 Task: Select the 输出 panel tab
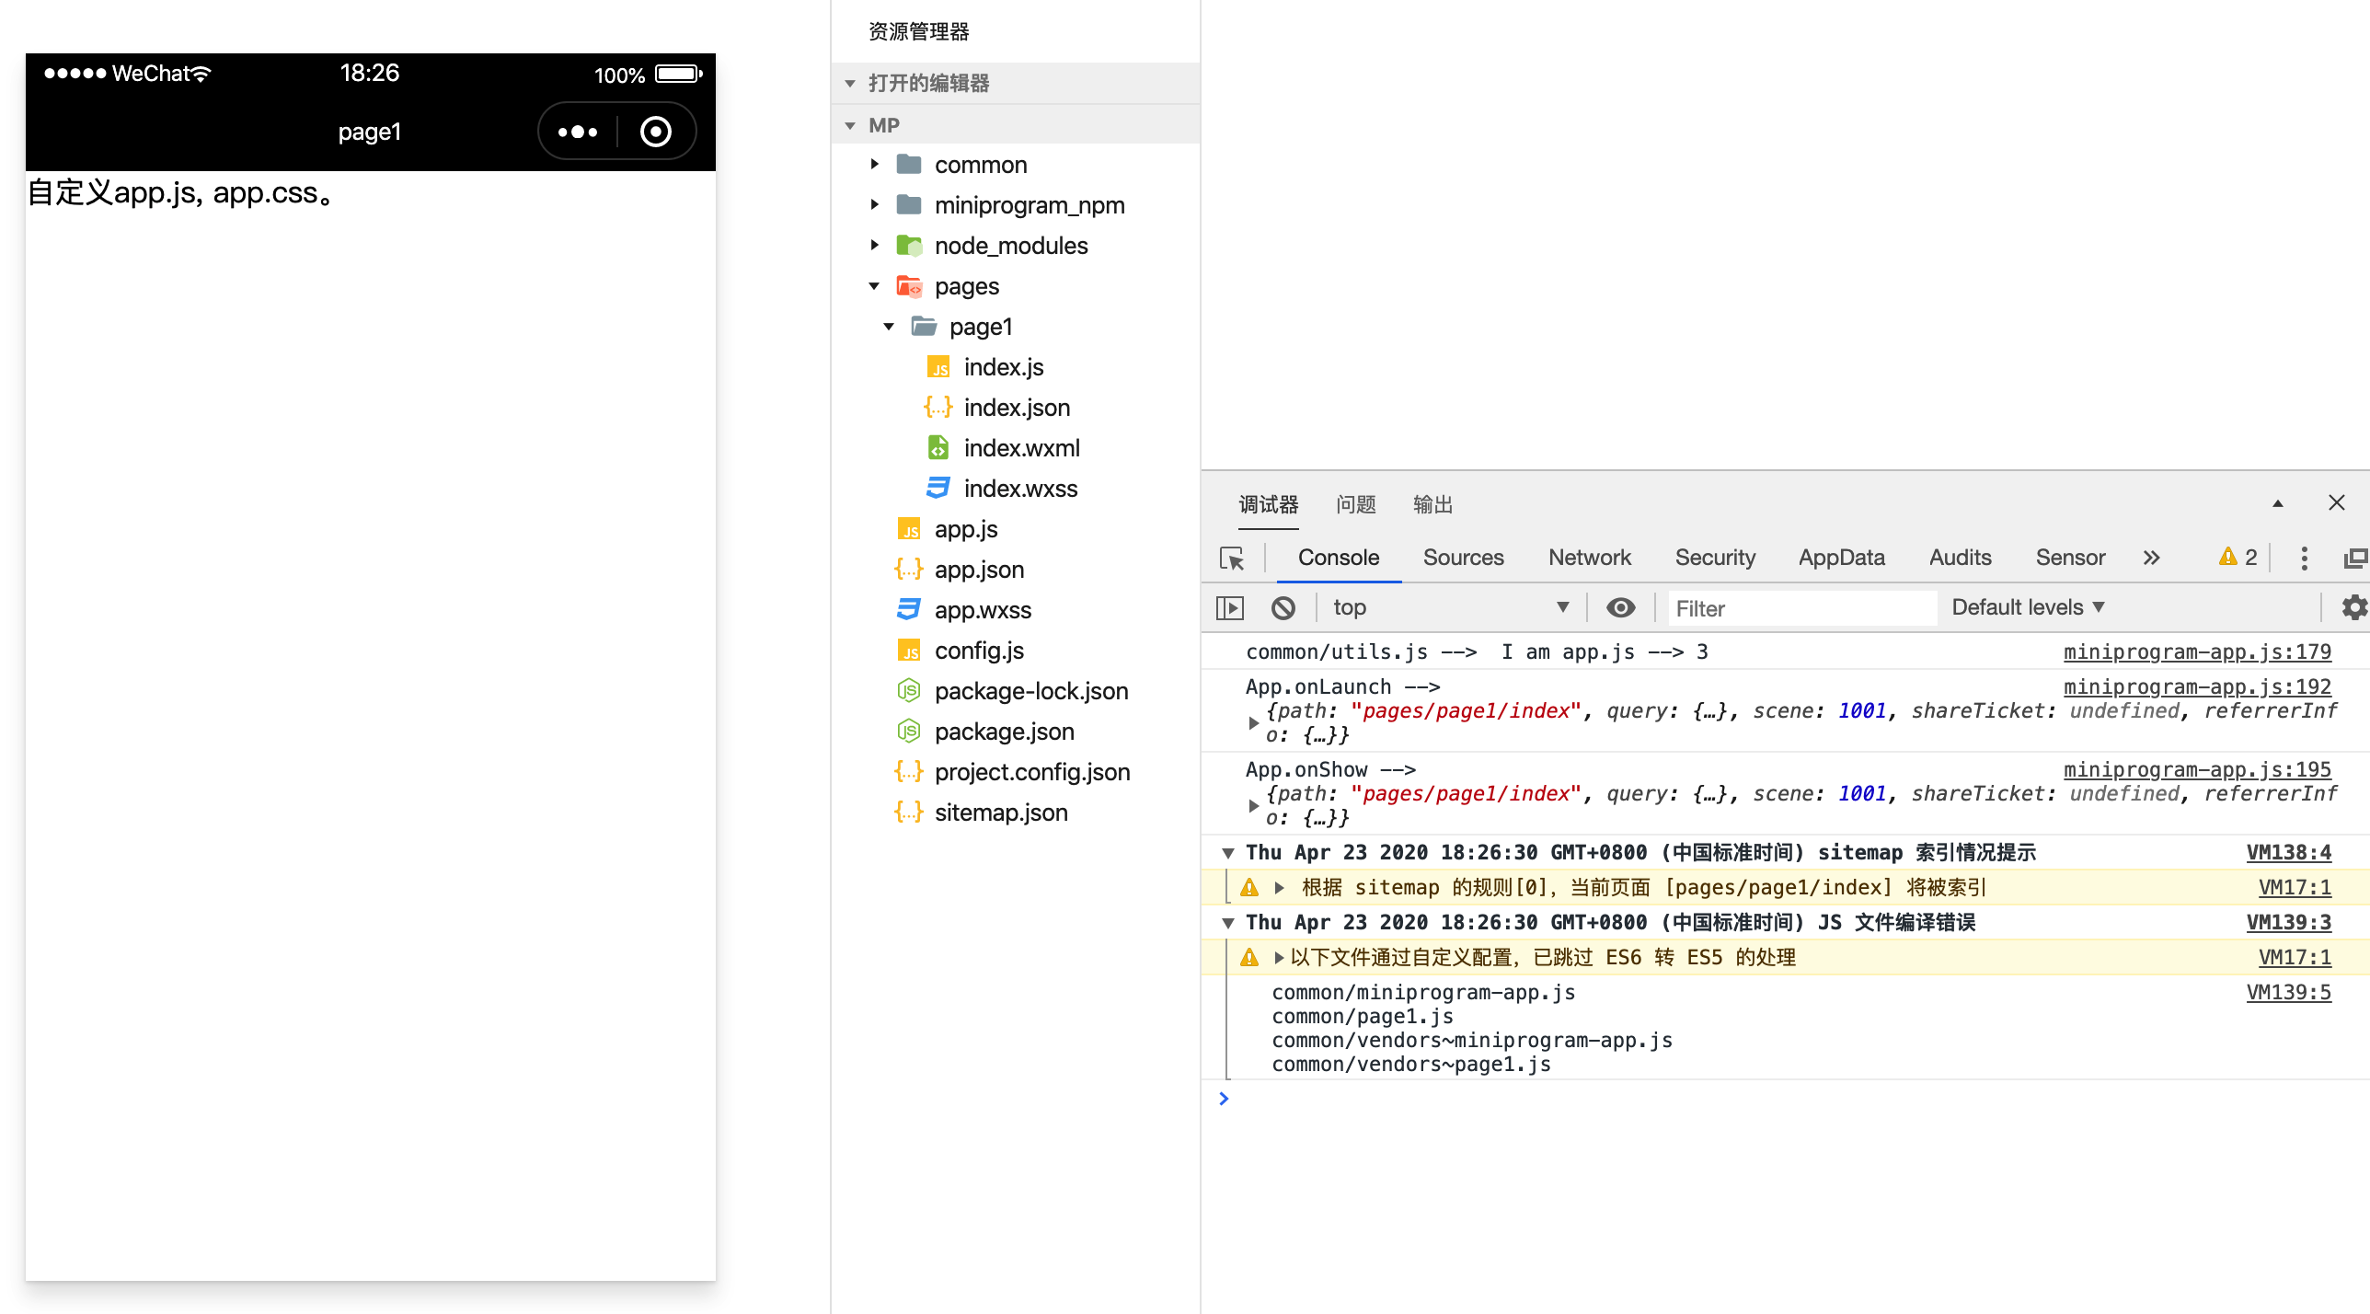(x=1432, y=504)
